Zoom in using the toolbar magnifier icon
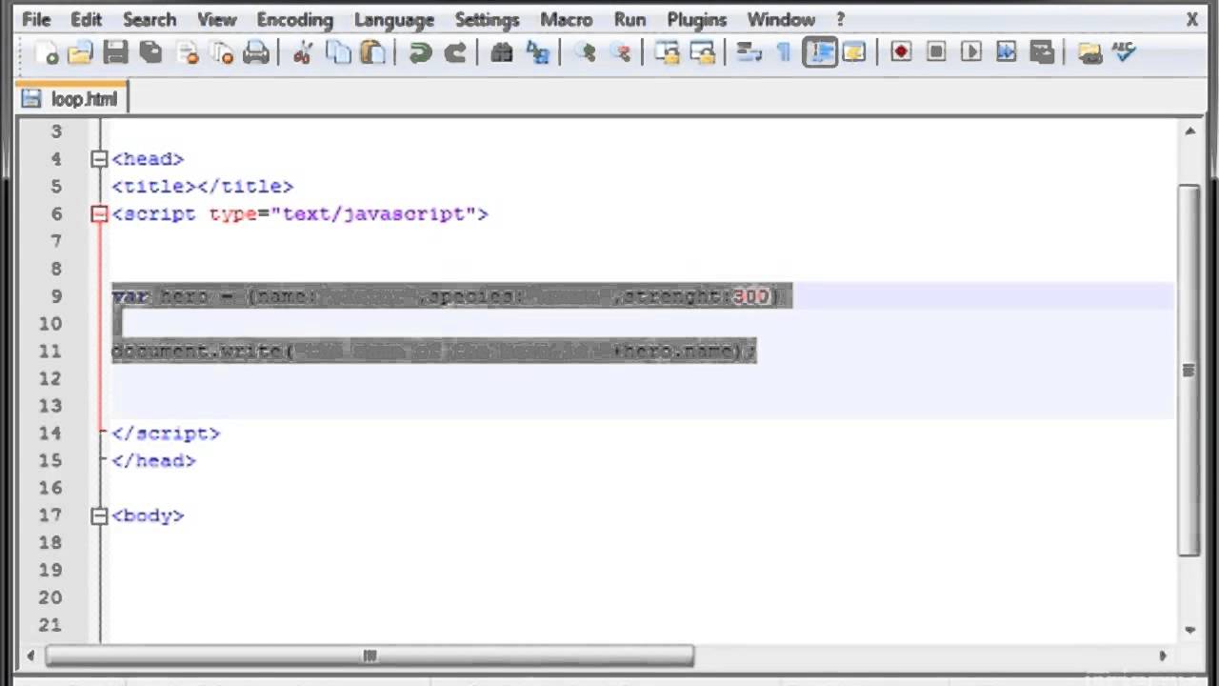This screenshot has height=686, width=1219. tap(584, 52)
